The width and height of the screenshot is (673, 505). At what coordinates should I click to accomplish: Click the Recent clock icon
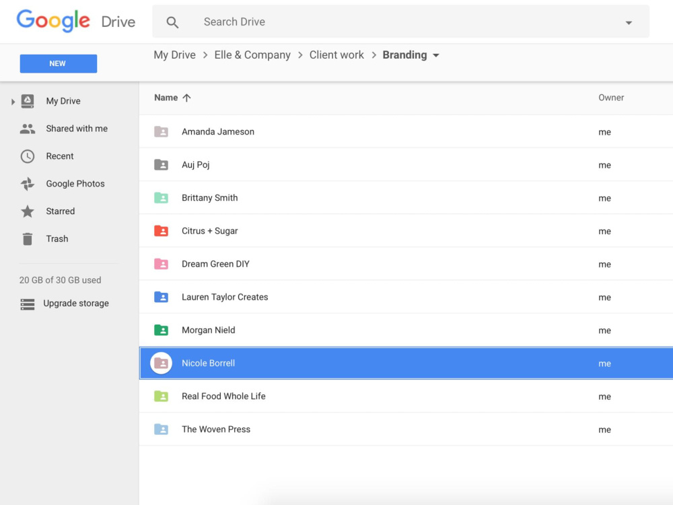(x=28, y=156)
